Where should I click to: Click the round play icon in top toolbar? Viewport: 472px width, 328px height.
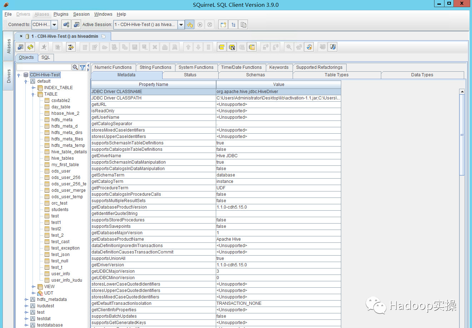[200, 25]
